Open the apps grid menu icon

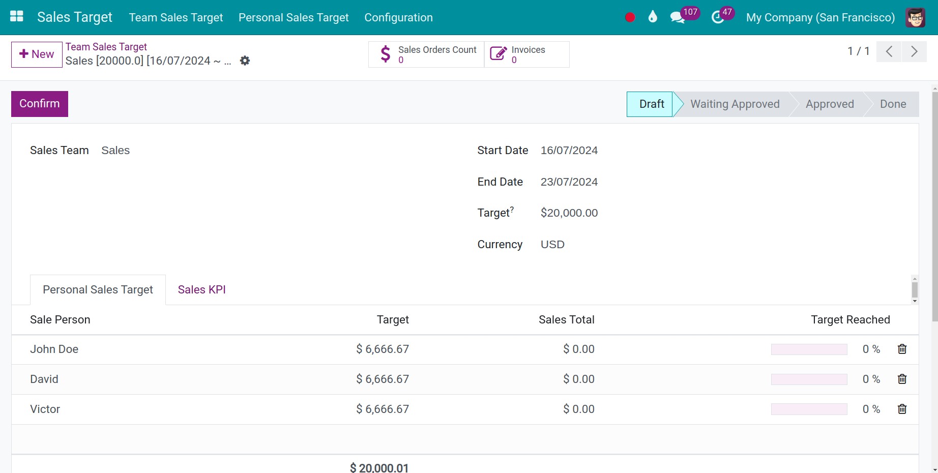(x=17, y=17)
